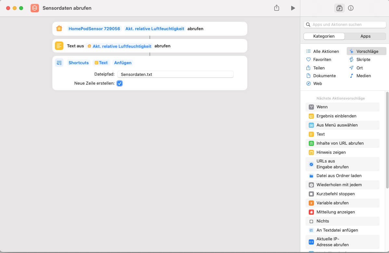Toggle the Neue Zeile erstellen checkbox
The width and height of the screenshot is (389, 253).
pyautogui.click(x=120, y=83)
